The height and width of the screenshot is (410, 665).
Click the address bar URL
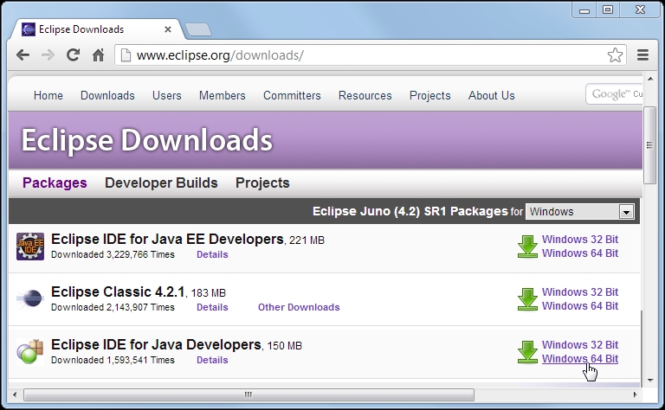click(x=220, y=55)
